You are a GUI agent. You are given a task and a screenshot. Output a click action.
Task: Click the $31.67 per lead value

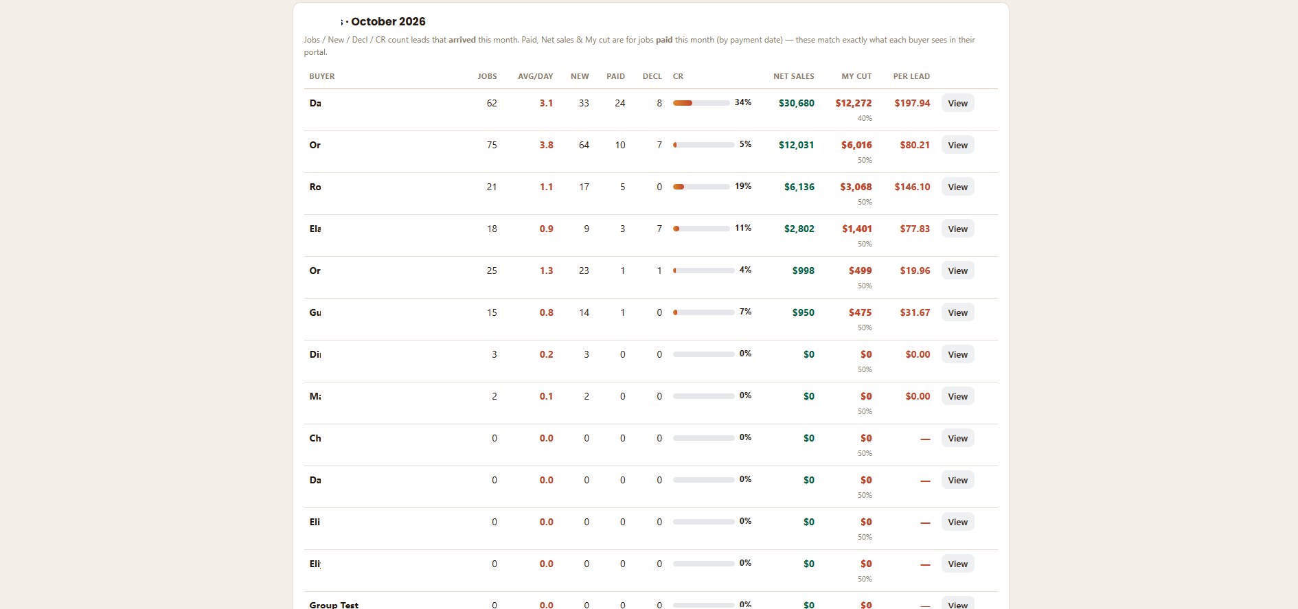(x=915, y=312)
